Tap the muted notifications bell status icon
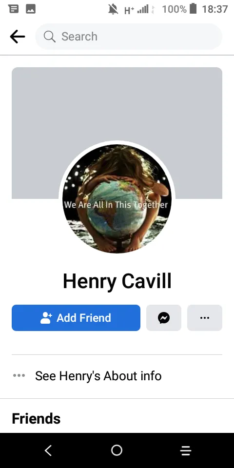 (x=113, y=9)
